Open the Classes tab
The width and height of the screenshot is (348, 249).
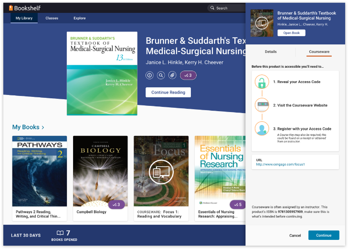point(52,18)
